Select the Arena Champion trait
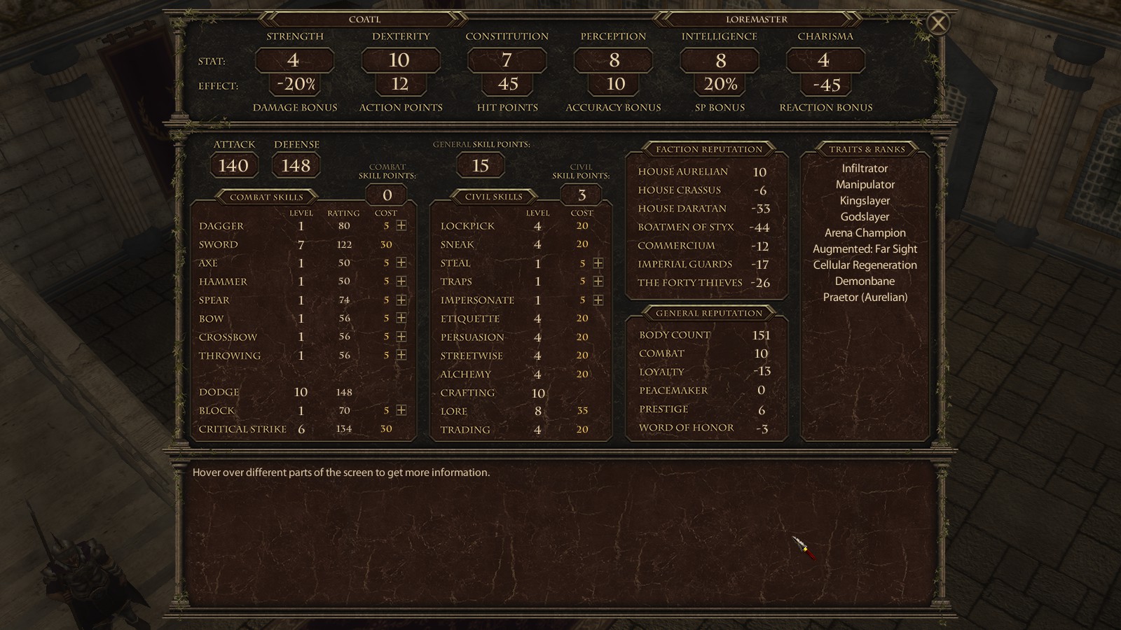The width and height of the screenshot is (1121, 630). pyautogui.click(x=865, y=233)
